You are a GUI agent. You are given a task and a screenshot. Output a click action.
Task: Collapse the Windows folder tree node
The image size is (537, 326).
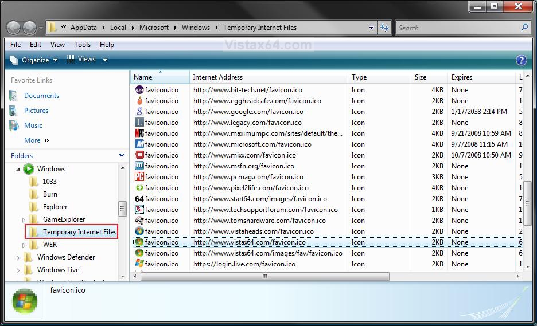18,170
